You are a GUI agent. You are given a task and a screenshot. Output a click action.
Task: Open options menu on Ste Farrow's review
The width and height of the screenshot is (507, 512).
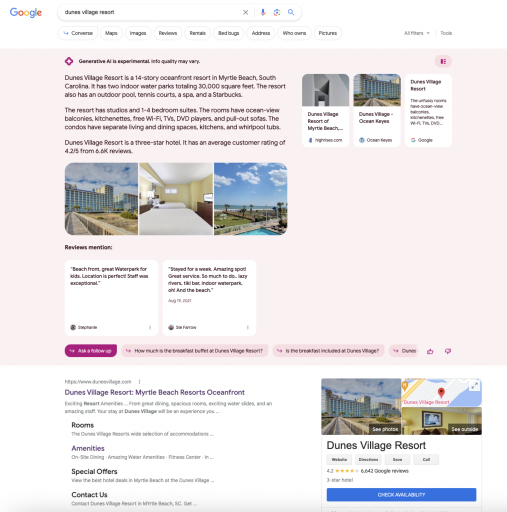pyautogui.click(x=248, y=327)
